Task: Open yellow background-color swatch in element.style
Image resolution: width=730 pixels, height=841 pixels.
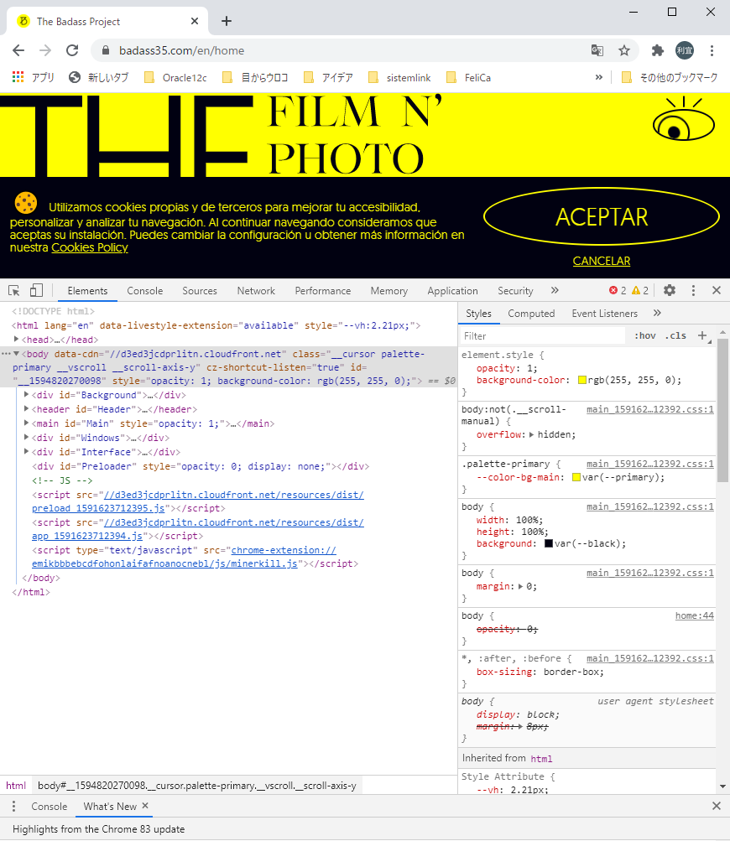Action: point(581,381)
